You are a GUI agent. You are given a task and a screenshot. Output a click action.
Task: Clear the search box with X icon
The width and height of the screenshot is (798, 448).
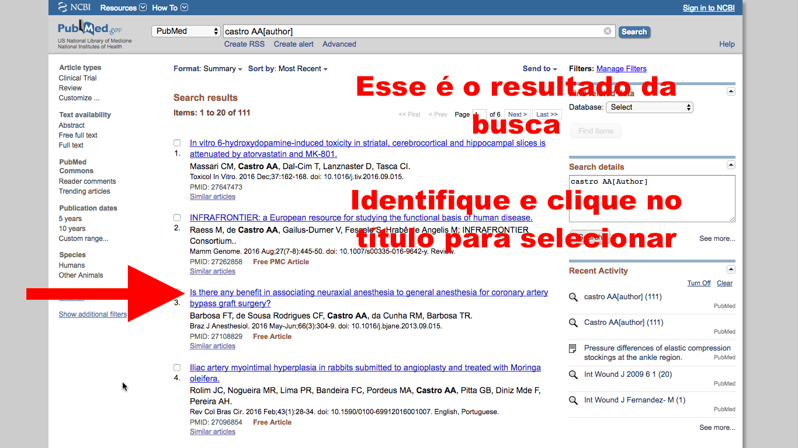click(608, 31)
